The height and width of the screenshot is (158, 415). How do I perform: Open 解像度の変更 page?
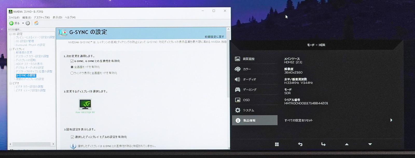pos(24,53)
